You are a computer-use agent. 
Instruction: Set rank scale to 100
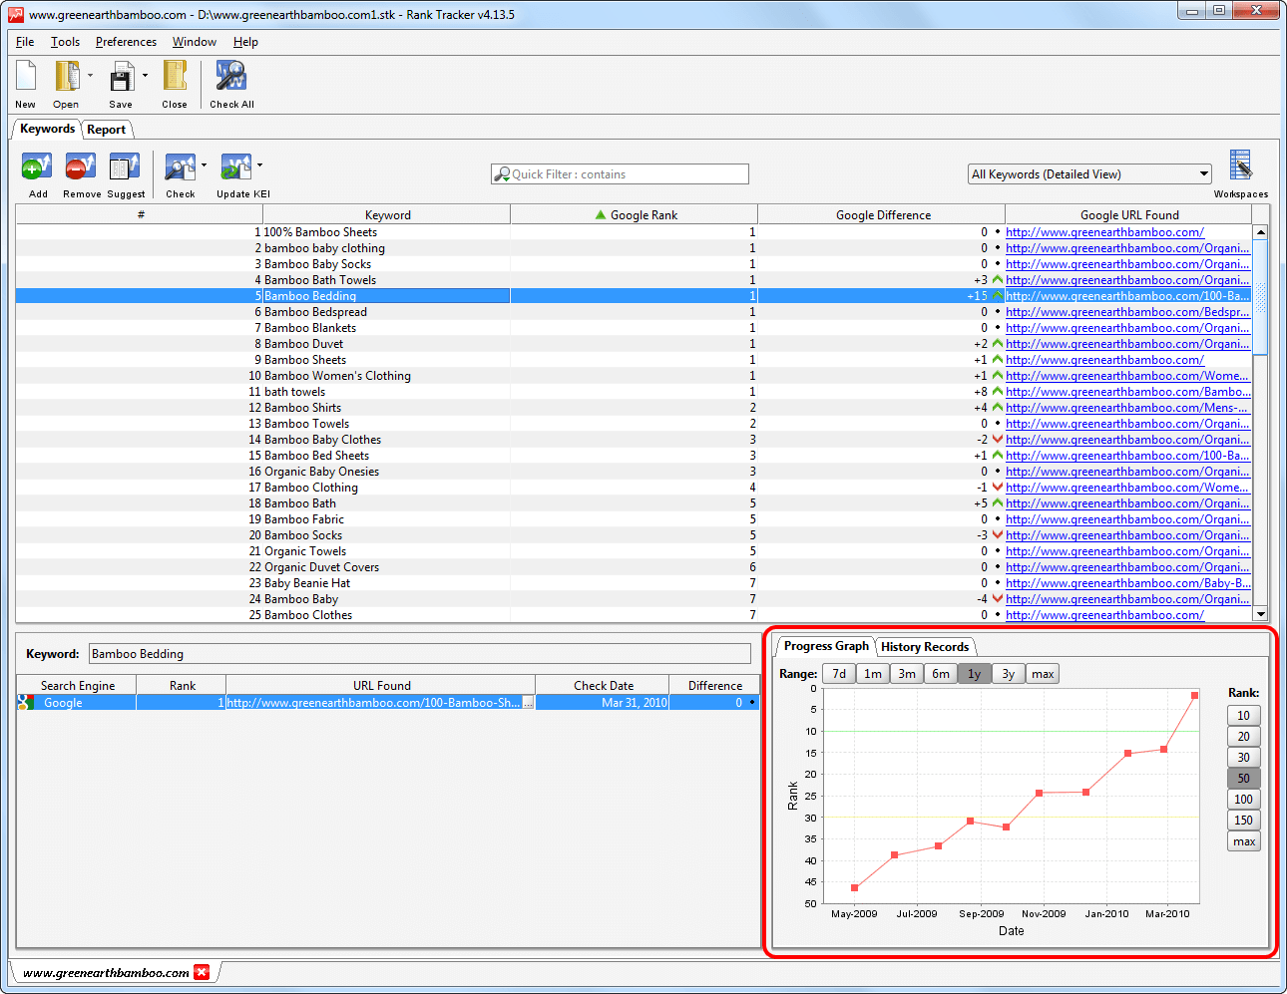(1244, 800)
